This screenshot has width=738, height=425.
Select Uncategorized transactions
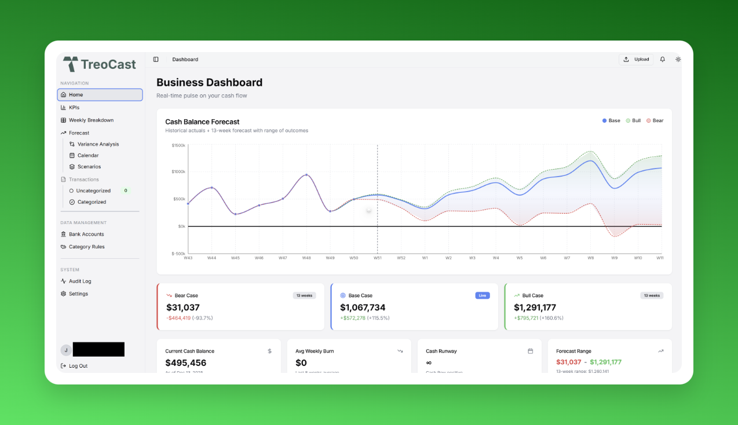coord(93,190)
